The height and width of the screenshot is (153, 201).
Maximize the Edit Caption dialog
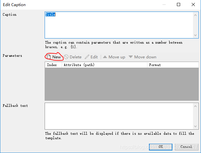click(x=179, y=5)
